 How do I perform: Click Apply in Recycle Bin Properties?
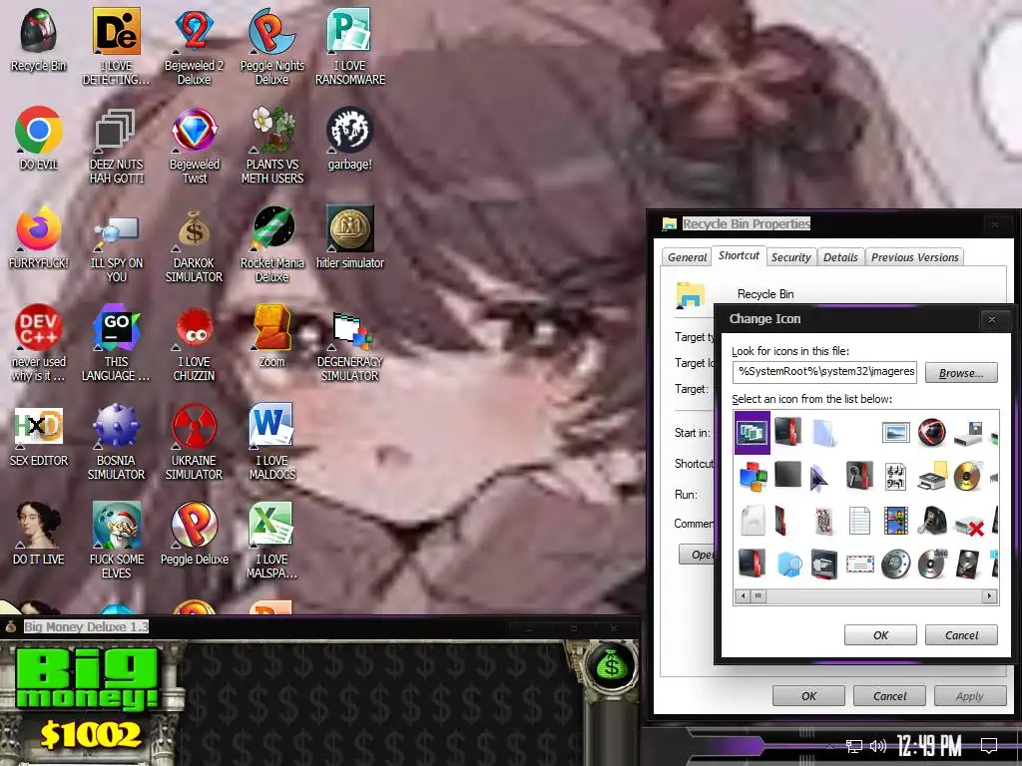(x=970, y=696)
